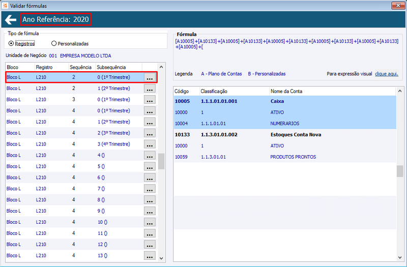Viewport: 407px width, 267px height.
Task: Open ellipsis button for 4º Trimestre row
Action: point(150,144)
